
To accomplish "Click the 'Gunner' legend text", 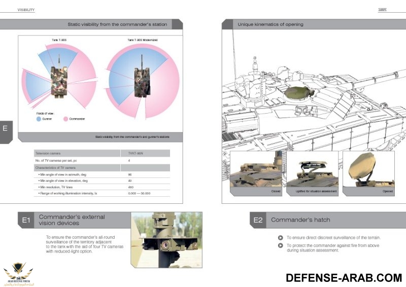I will pos(47,119).
